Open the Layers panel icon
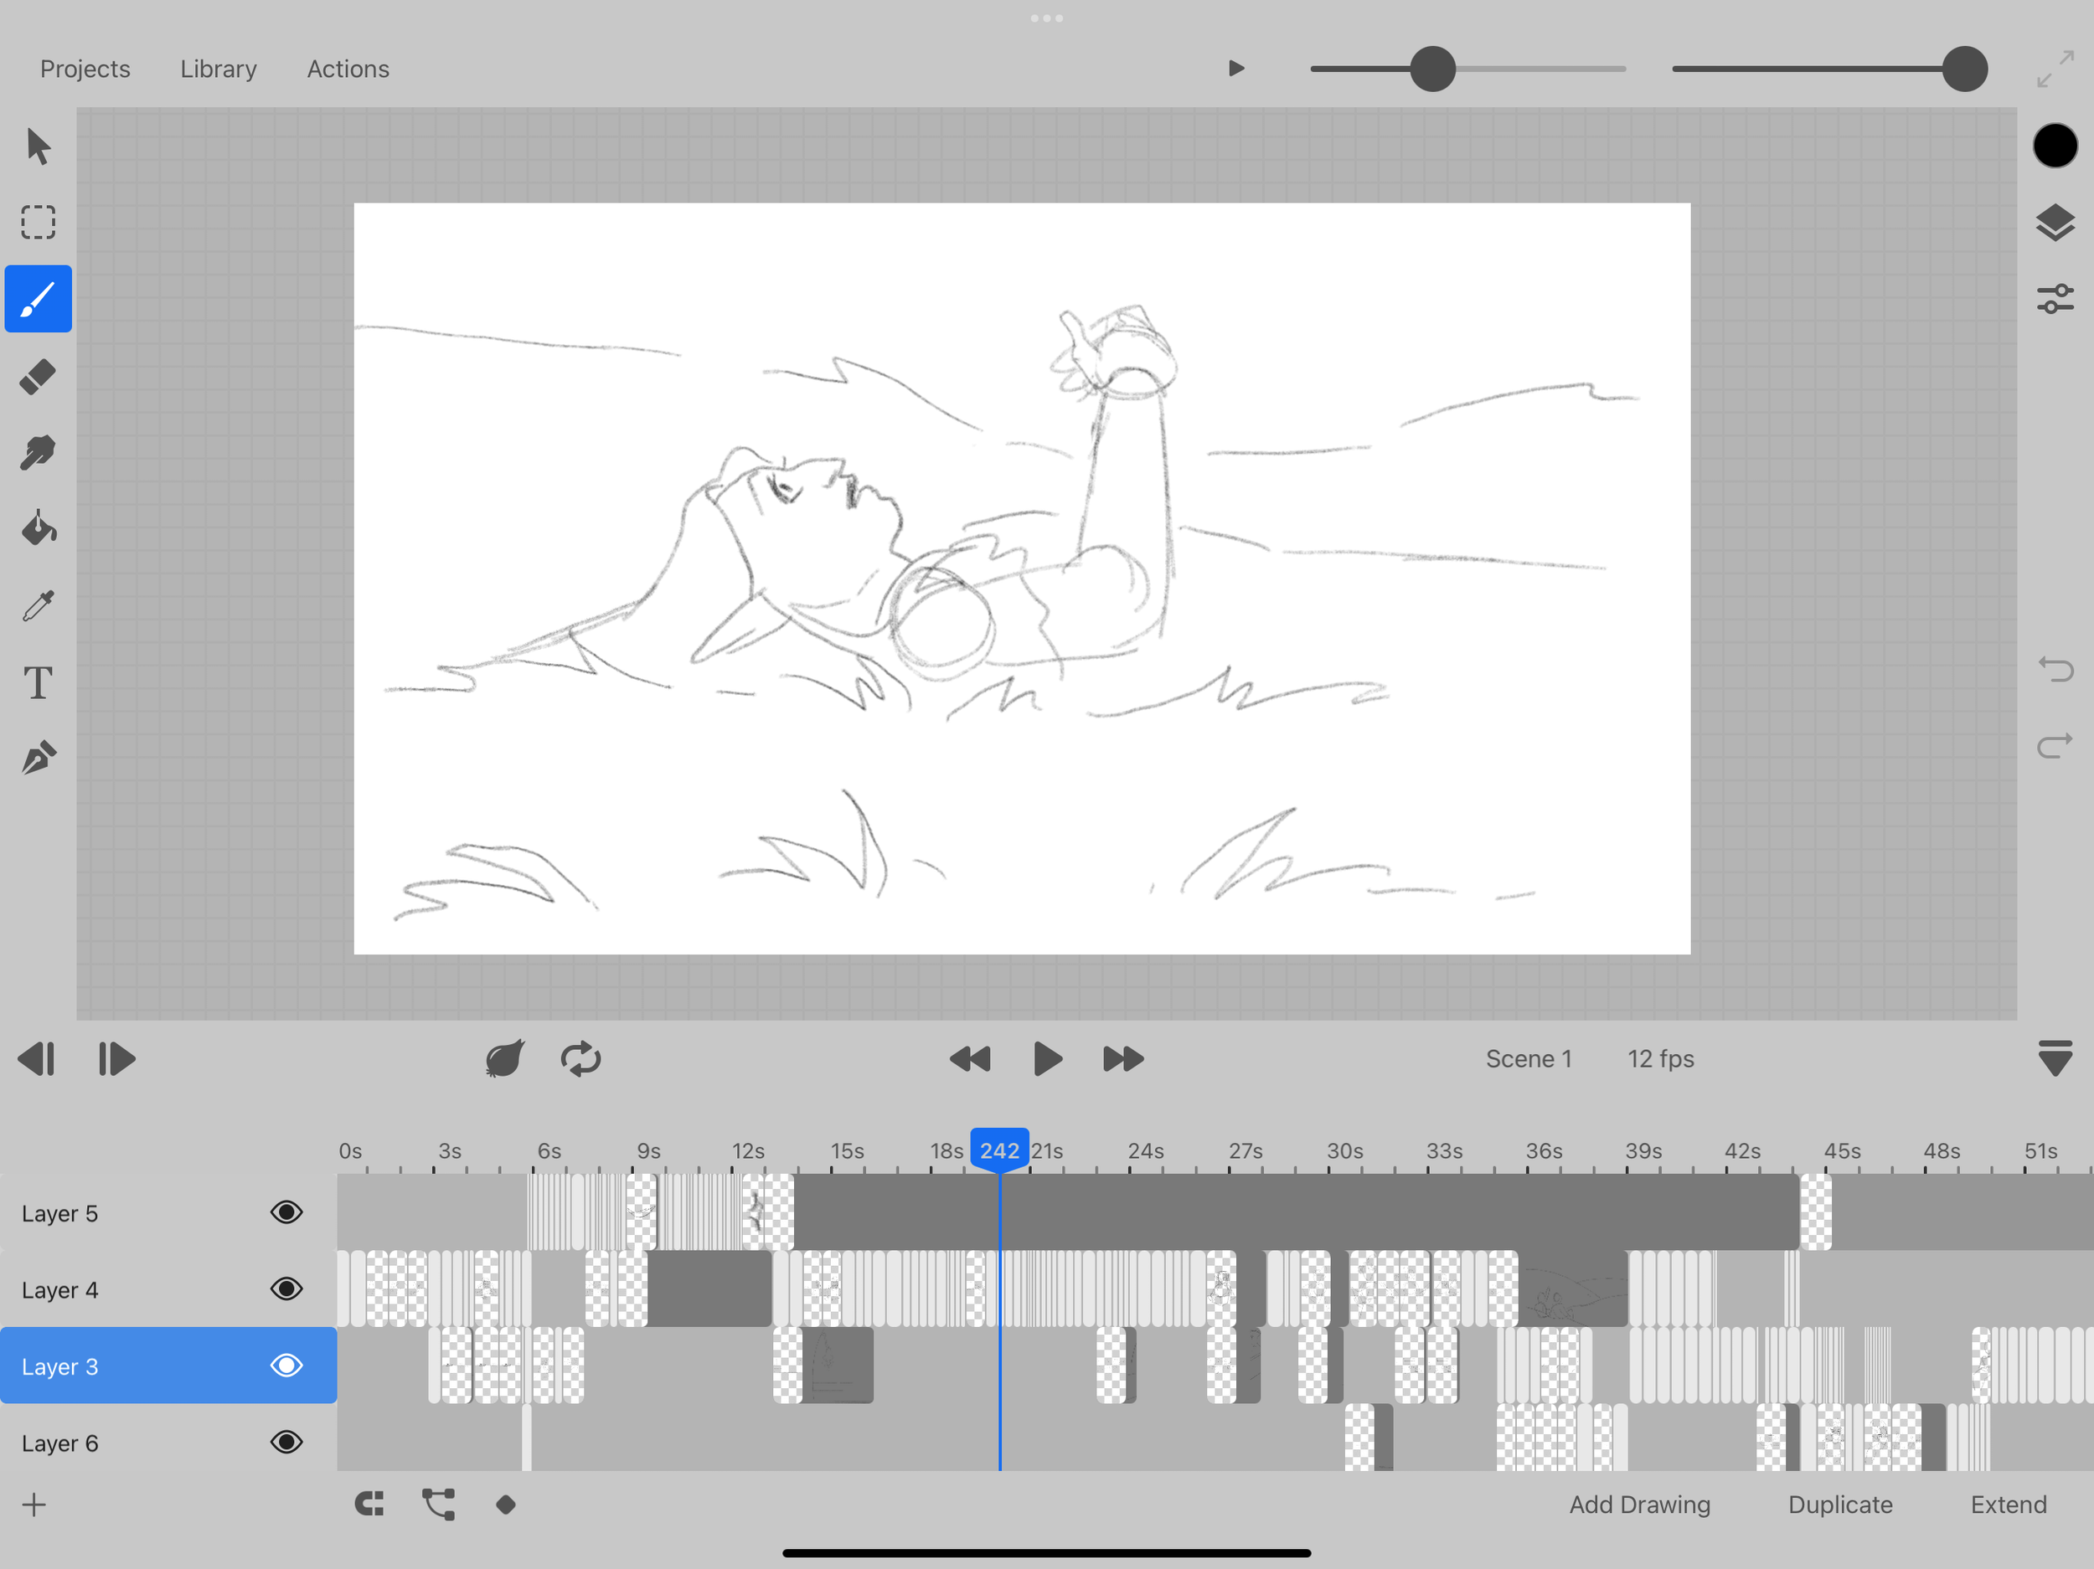Screen dimensions: 2094x1569 [x=2055, y=224]
